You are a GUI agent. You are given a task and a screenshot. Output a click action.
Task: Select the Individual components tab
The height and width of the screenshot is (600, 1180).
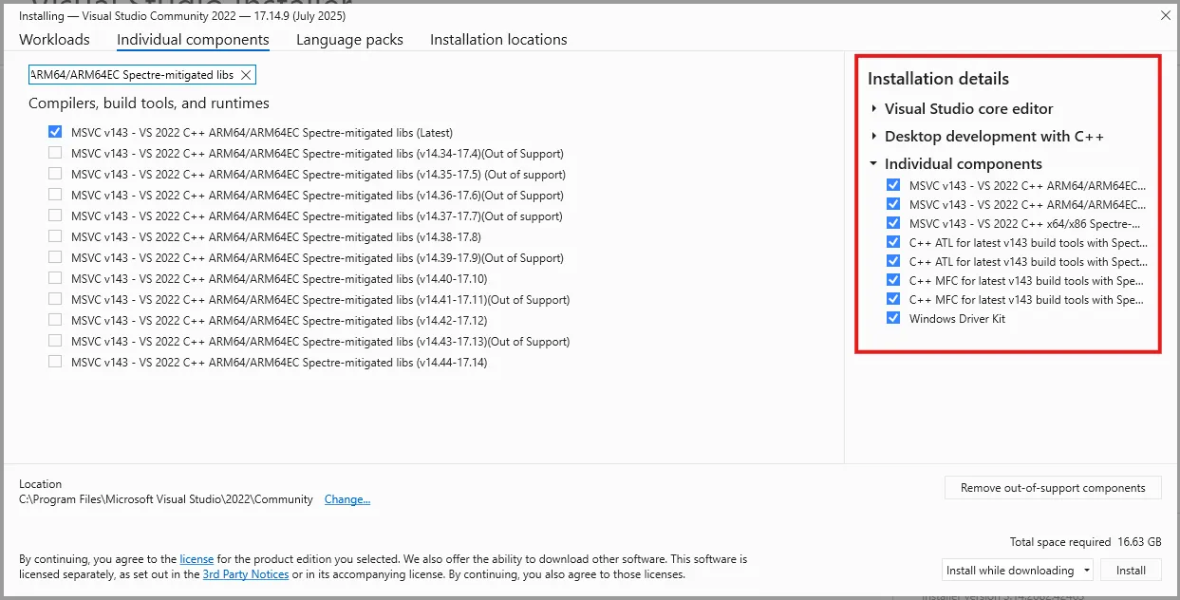(x=193, y=40)
